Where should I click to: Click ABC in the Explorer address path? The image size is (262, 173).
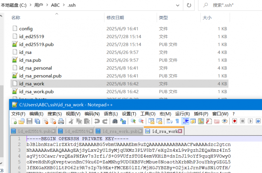point(55,5)
